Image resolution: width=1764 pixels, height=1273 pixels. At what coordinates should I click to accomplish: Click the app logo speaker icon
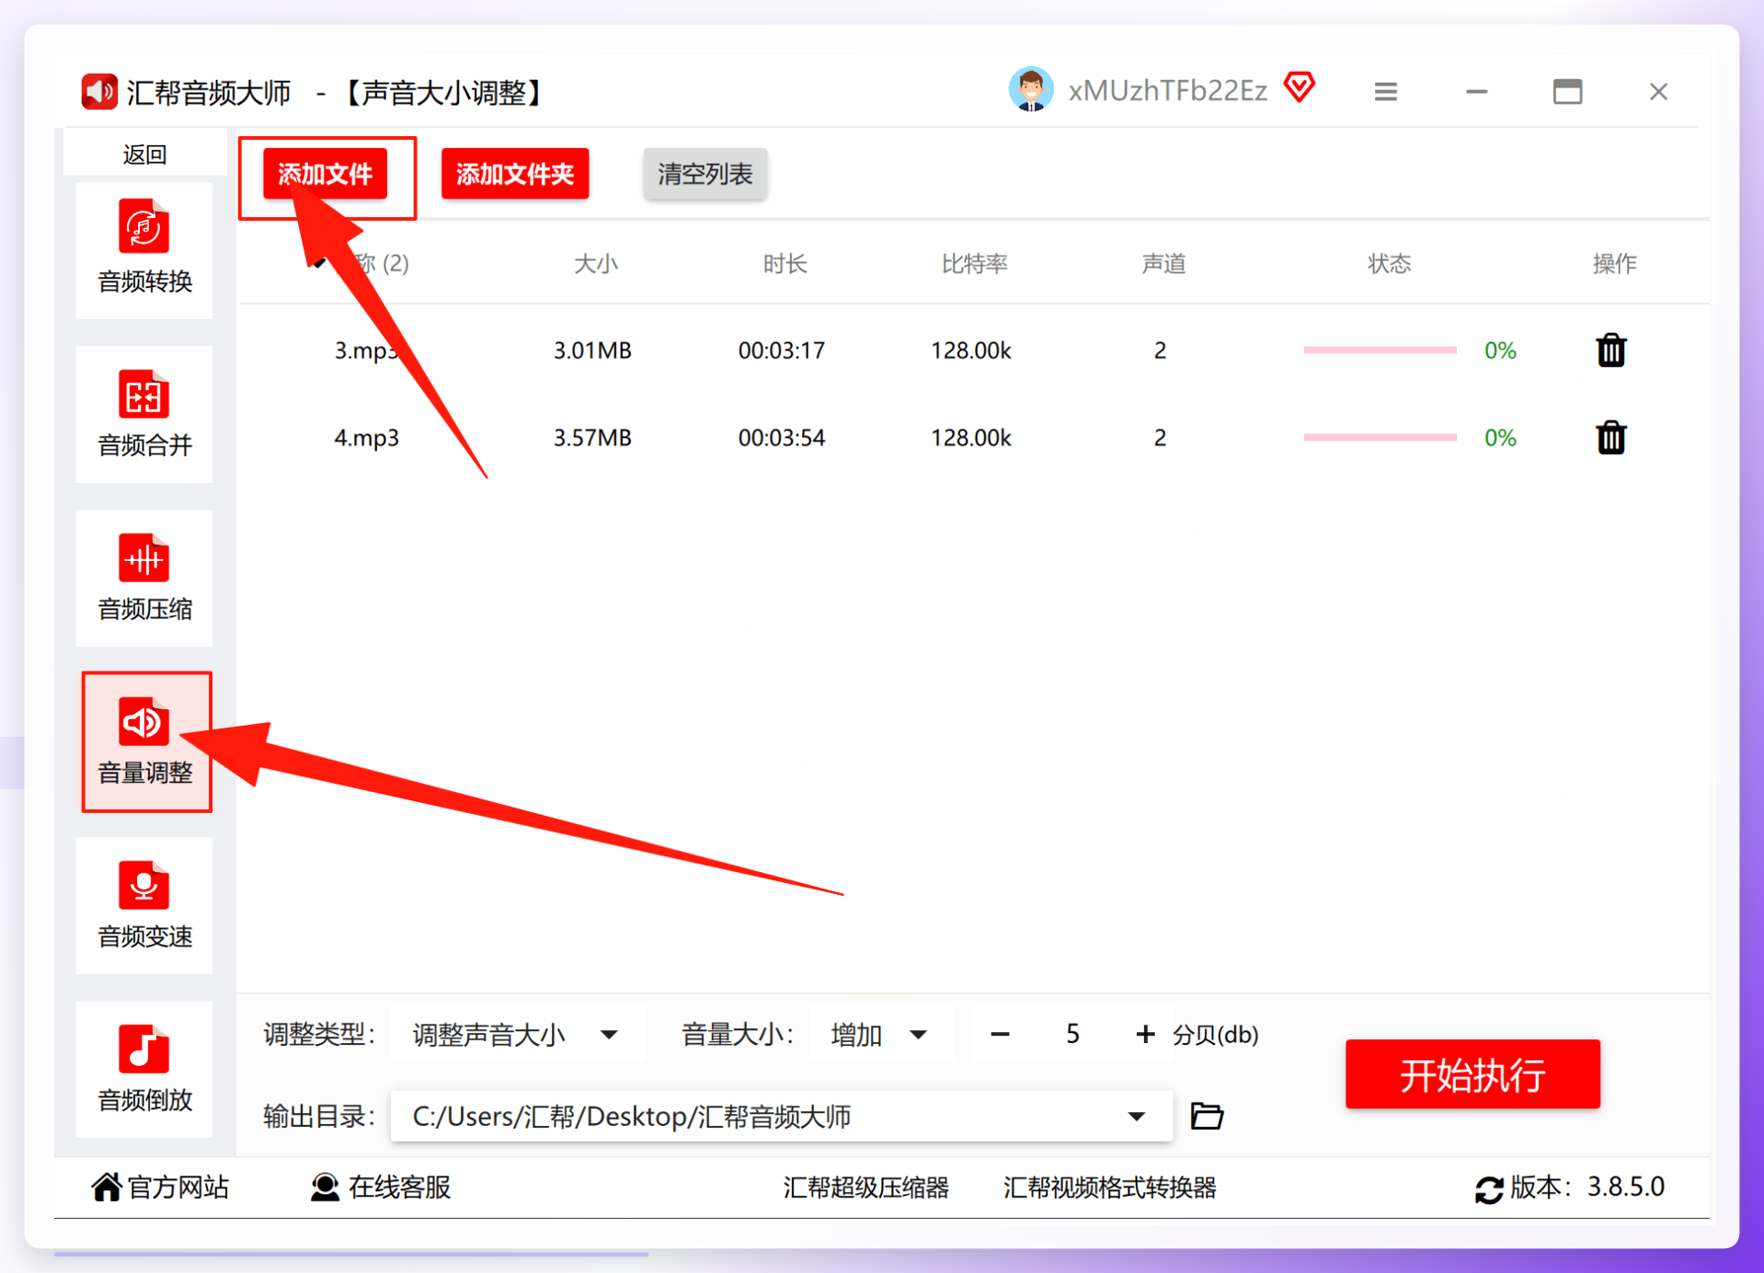click(x=99, y=92)
